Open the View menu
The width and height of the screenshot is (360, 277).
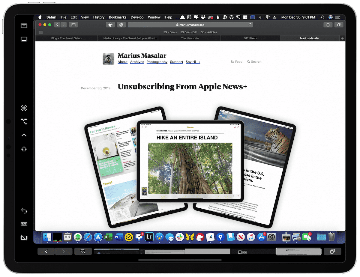tap(85, 17)
